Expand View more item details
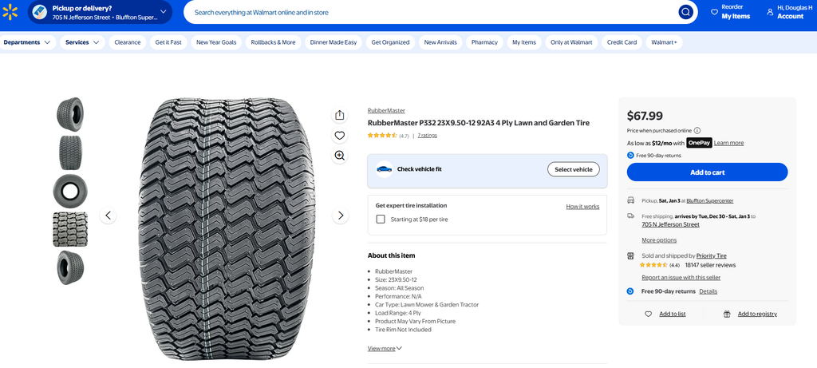817x368 pixels. coord(385,349)
